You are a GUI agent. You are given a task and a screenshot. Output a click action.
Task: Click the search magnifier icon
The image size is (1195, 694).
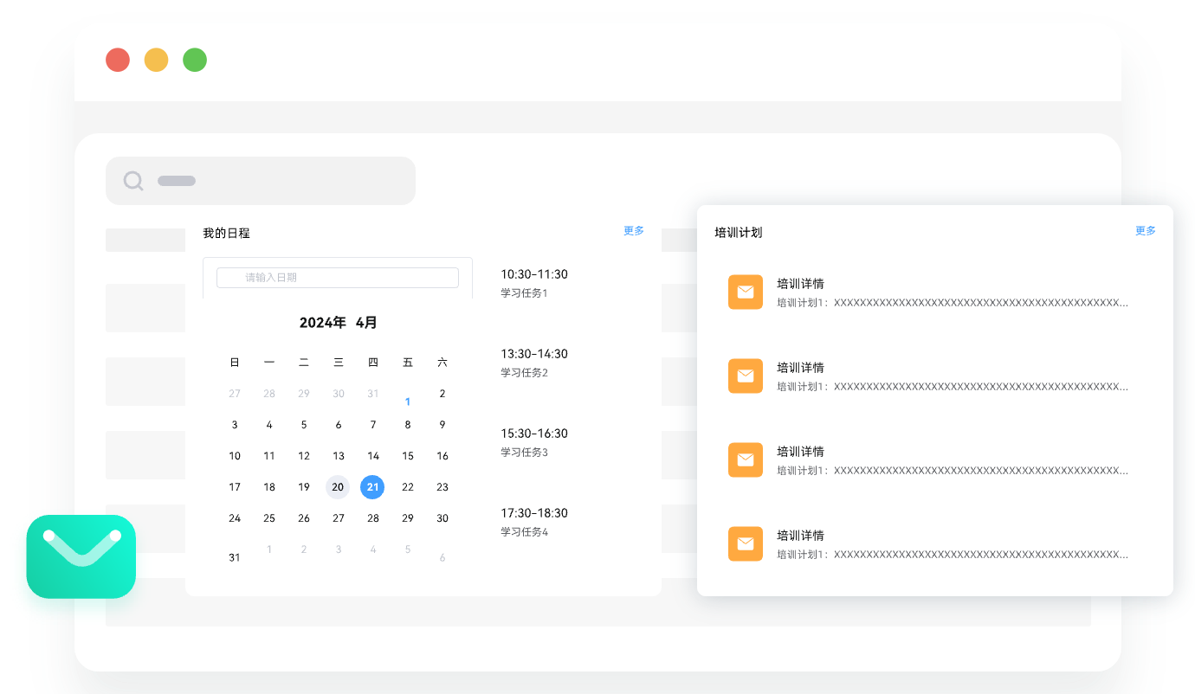click(x=133, y=181)
